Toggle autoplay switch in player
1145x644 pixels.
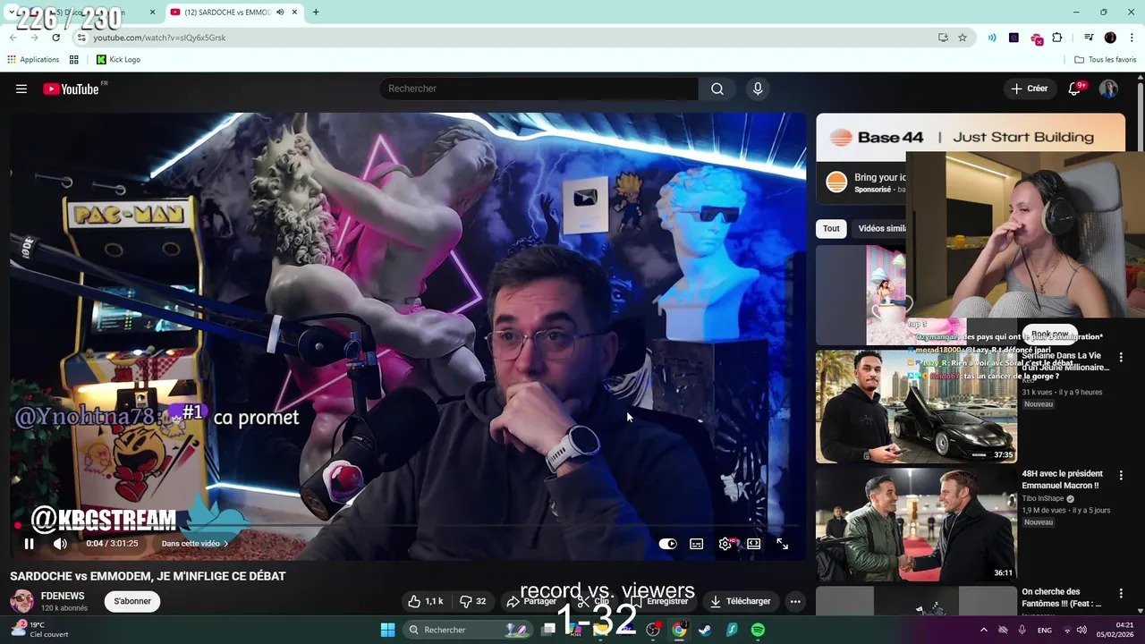coord(667,543)
